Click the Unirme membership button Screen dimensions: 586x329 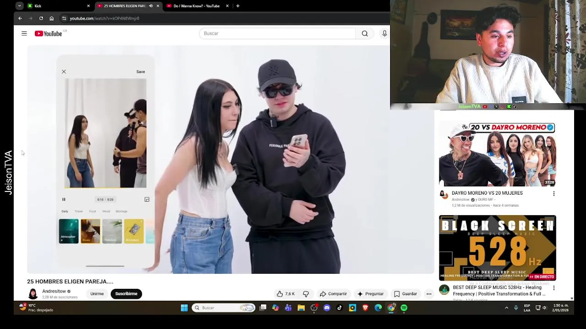click(x=97, y=294)
